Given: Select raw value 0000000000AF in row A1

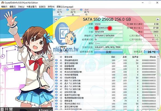Looking at the screenshot, I should [x=149, y=75].
